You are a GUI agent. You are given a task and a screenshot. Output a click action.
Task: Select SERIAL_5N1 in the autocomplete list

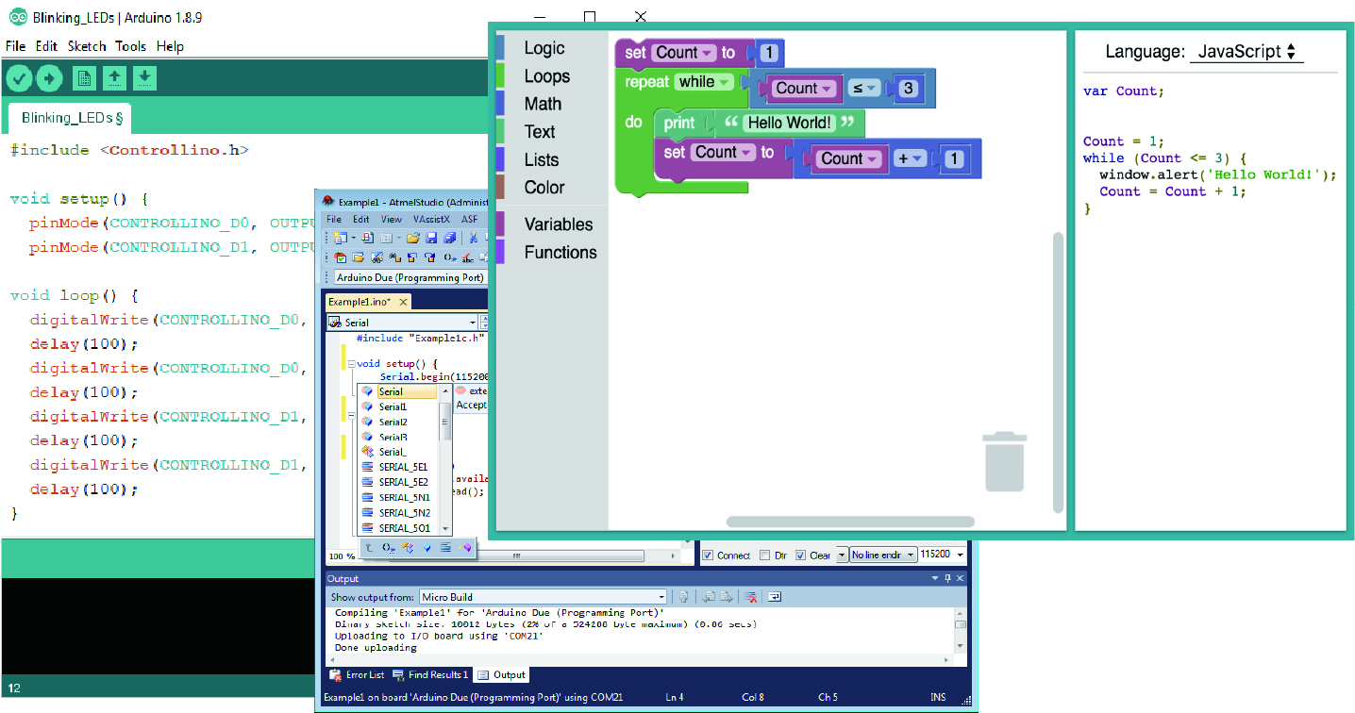pyautogui.click(x=404, y=497)
